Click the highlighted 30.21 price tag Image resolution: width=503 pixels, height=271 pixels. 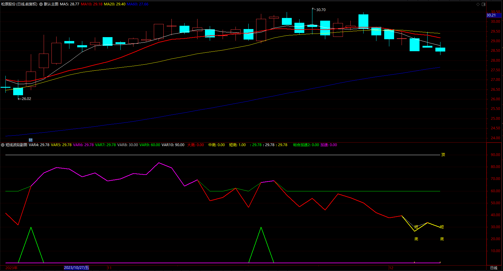click(494, 15)
